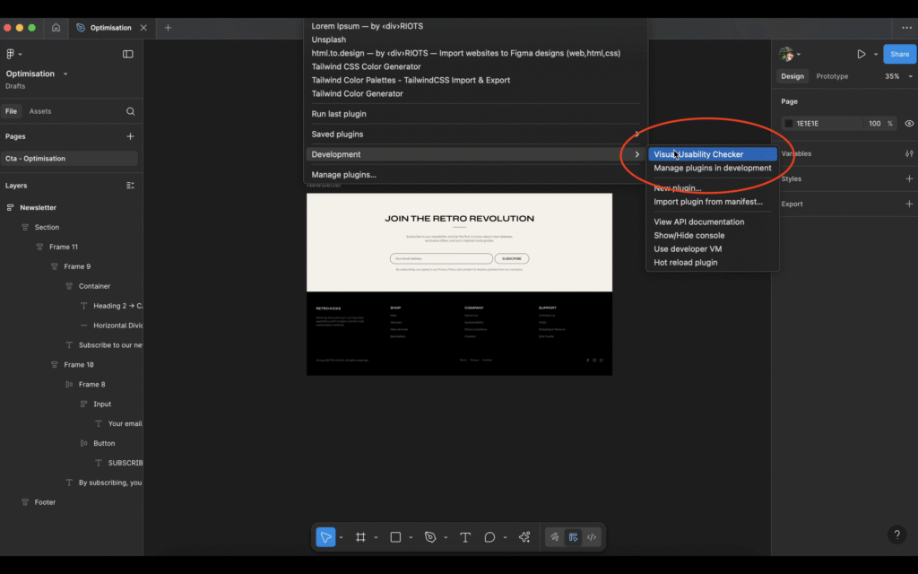Click the search icon in left panel
The image size is (918, 574).
131,111
